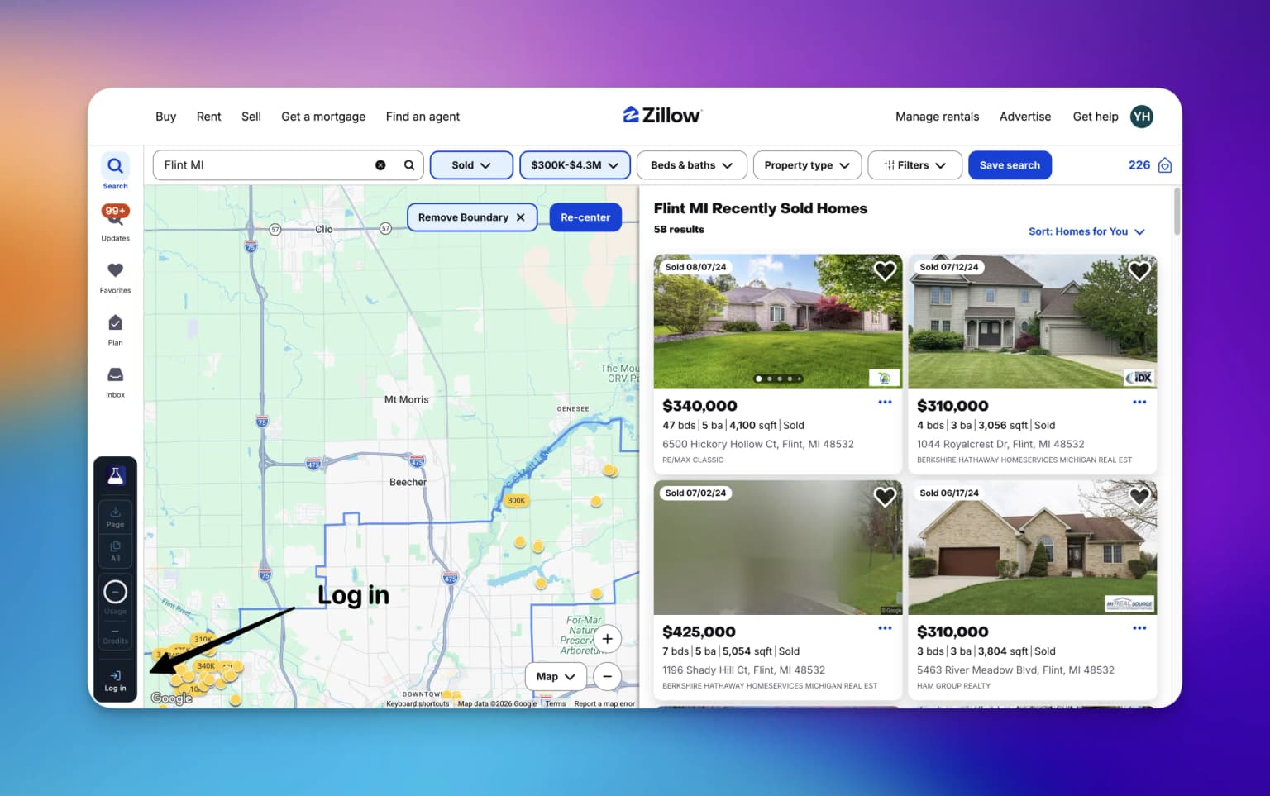
Task: Click the flask icon in the dark panel
Action: coord(115,475)
